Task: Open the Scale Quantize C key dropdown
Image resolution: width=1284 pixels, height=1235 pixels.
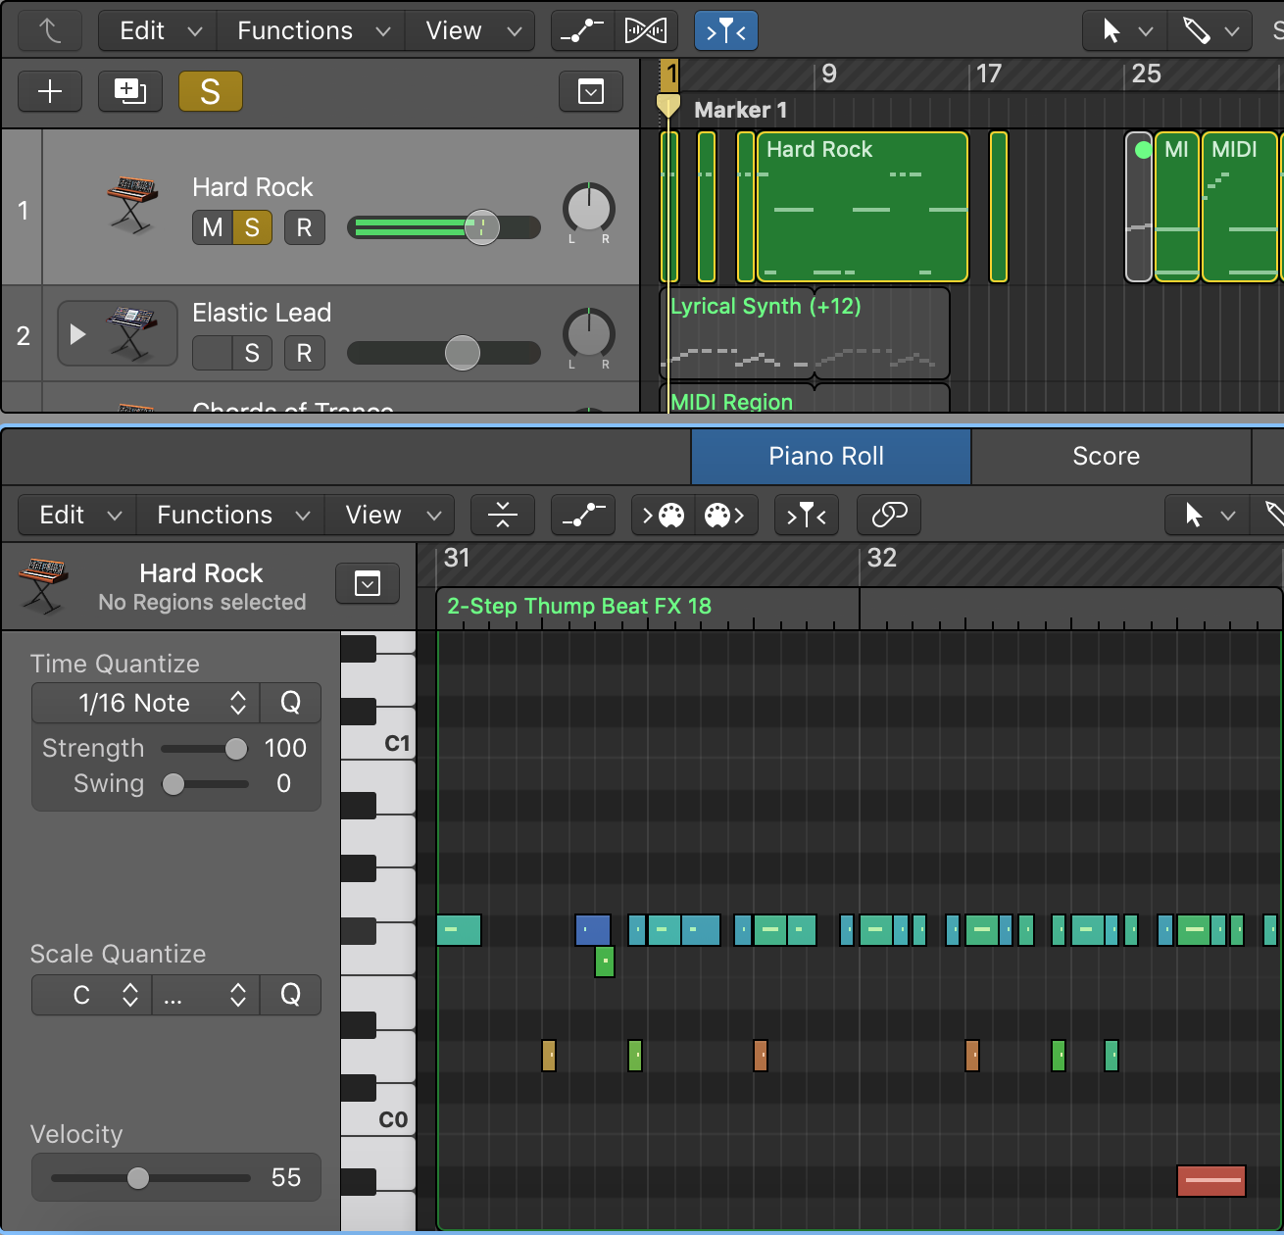Action: click(x=92, y=995)
